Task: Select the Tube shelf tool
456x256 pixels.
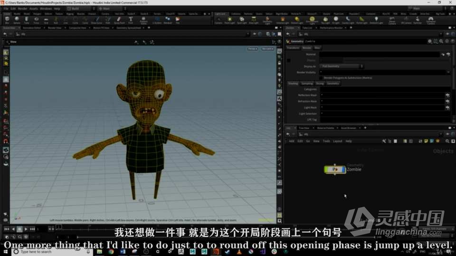Action: (x=27, y=20)
